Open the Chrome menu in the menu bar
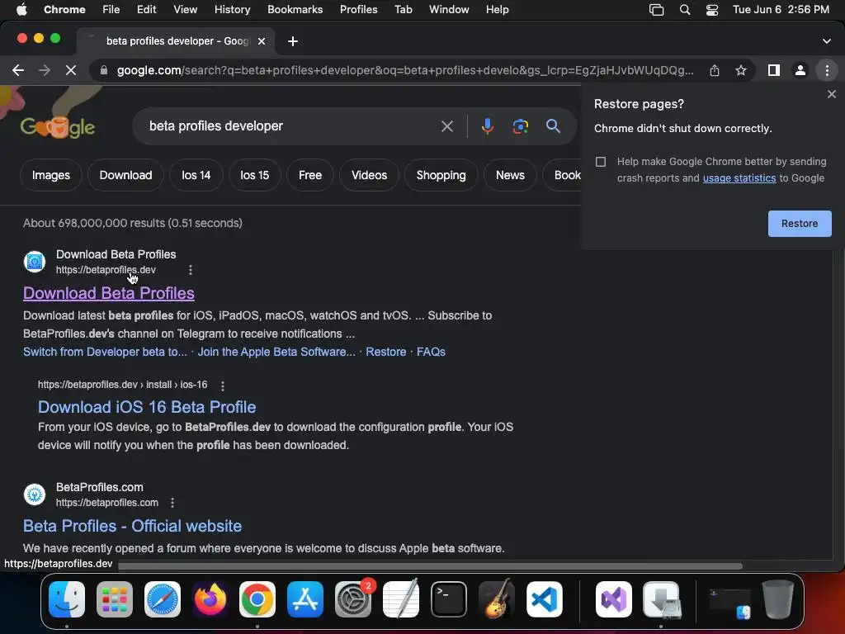This screenshot has width=845, height=634. [x=64, y=9]
